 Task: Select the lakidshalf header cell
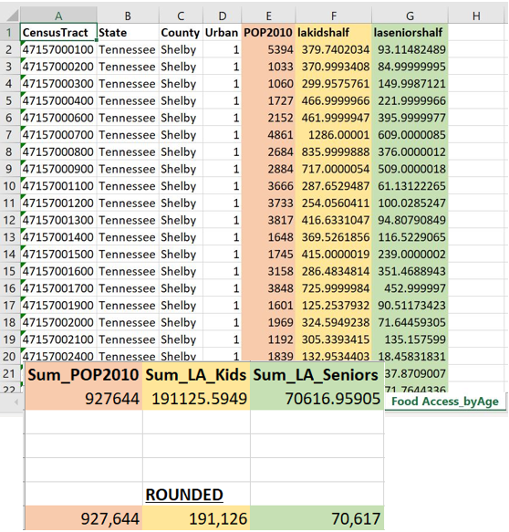334,33
